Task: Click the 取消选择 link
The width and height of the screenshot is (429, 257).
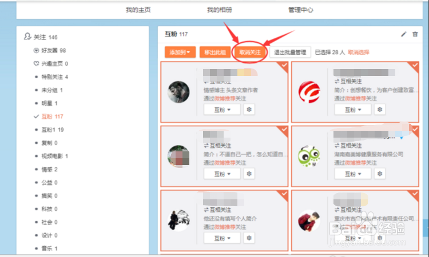Action: pos(359,52)
